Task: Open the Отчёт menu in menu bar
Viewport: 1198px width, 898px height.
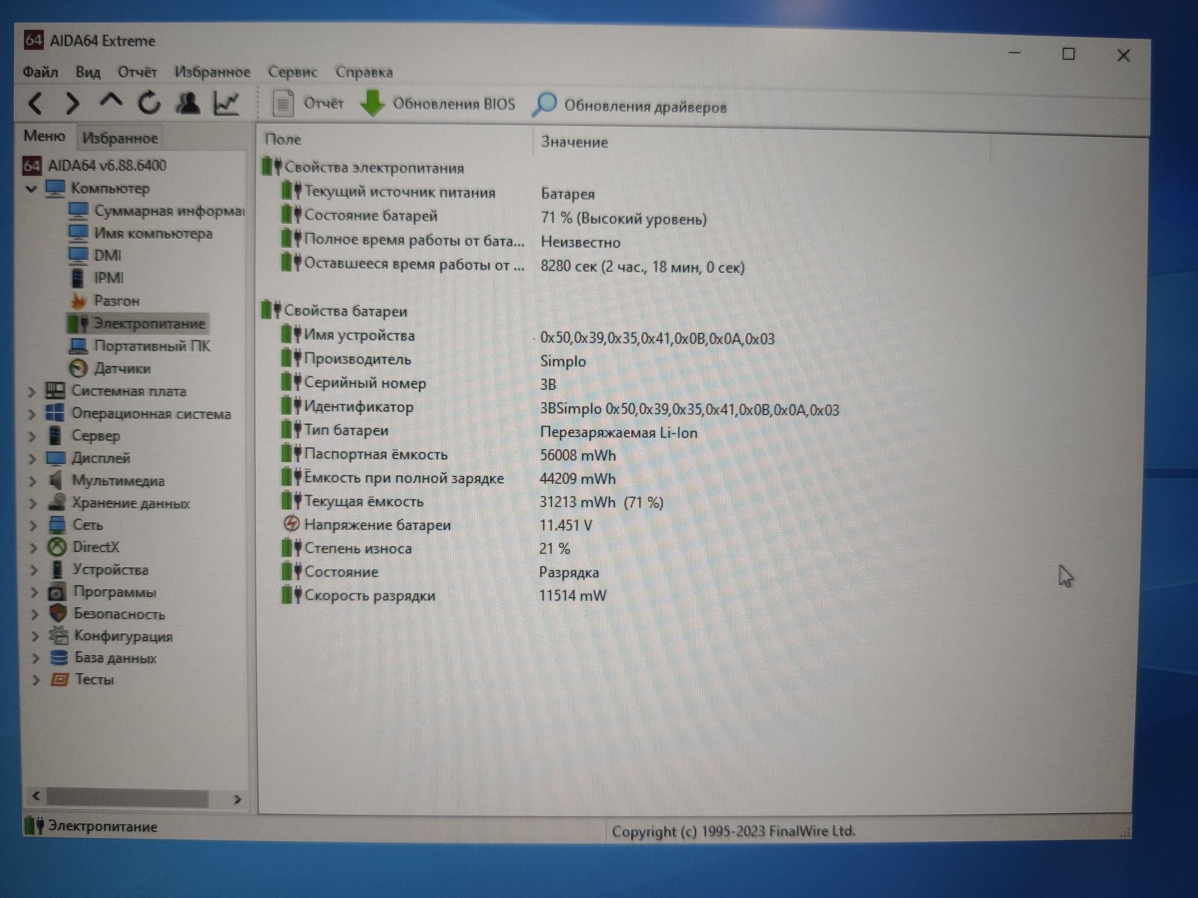Action: click(x=137, y=72)
